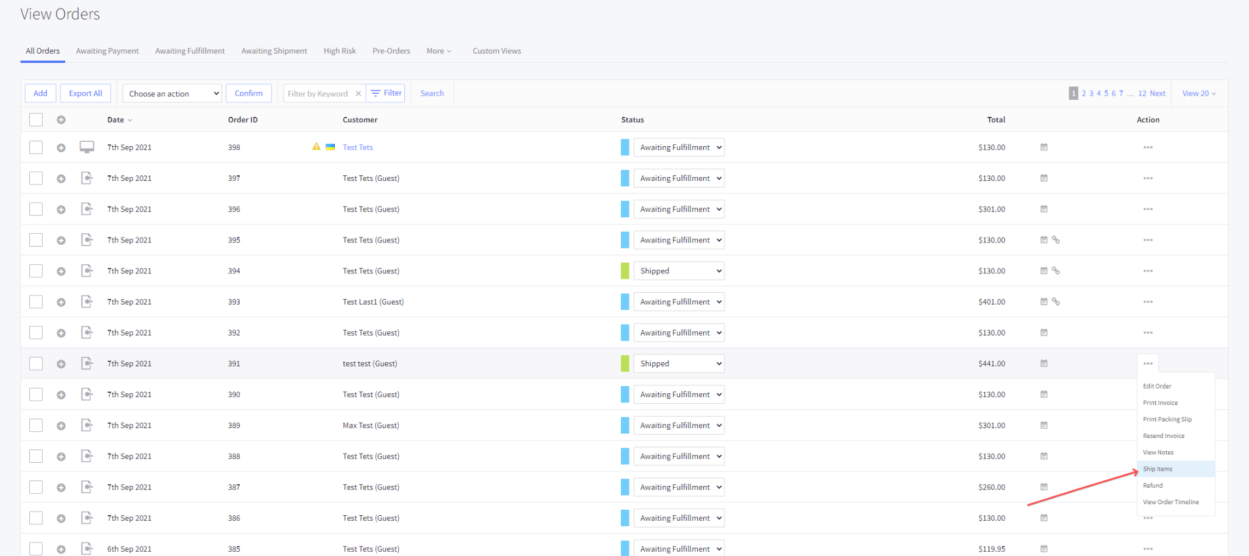Select checkbox for order 396
1249x556 pixels.
coord(36,209)
